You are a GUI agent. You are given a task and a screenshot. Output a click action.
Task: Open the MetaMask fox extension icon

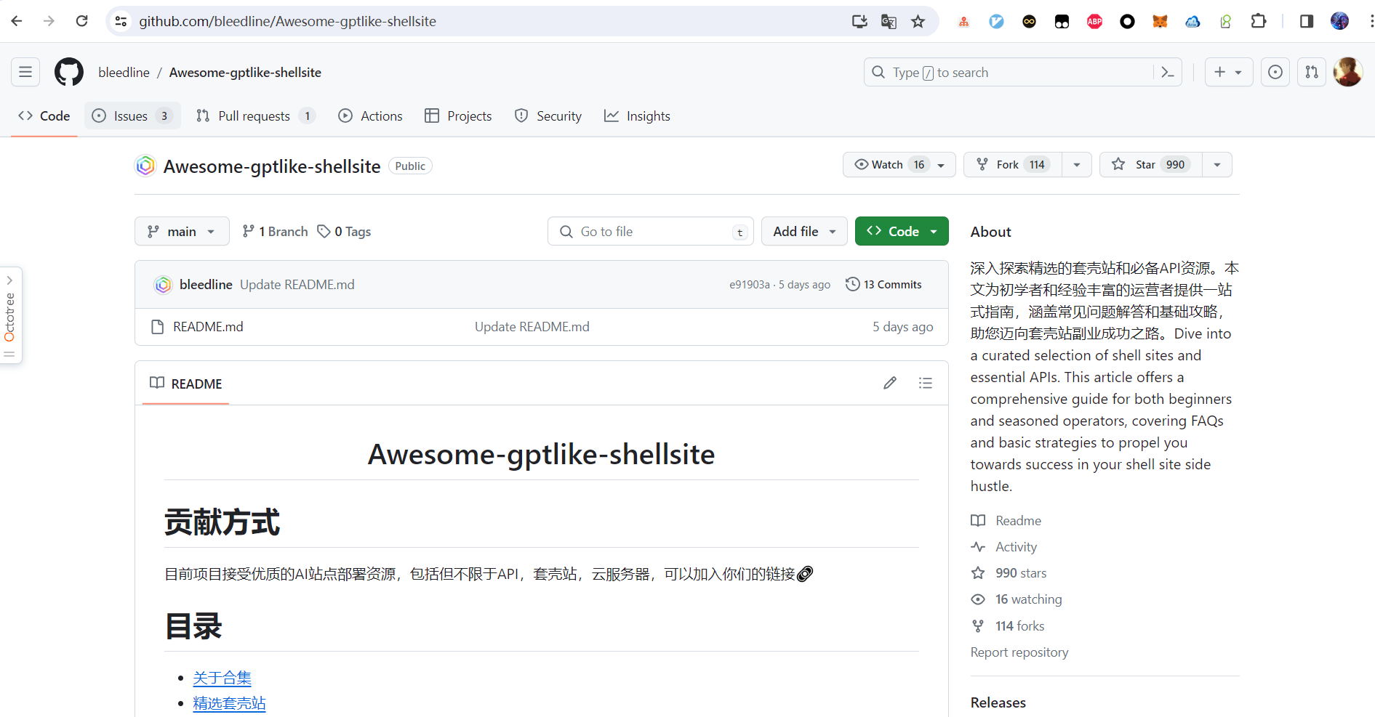coord(1160,21)
